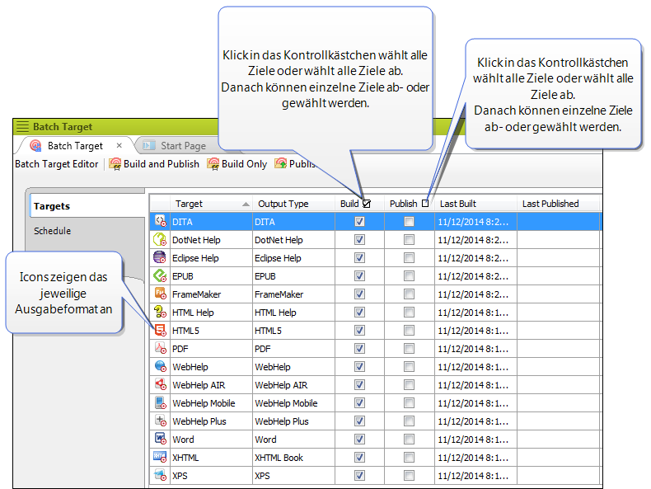Enable Publish checkbox for DotNet Help
Screen dimensions: 651x489
pyautogui.click(x=409, y=240)
